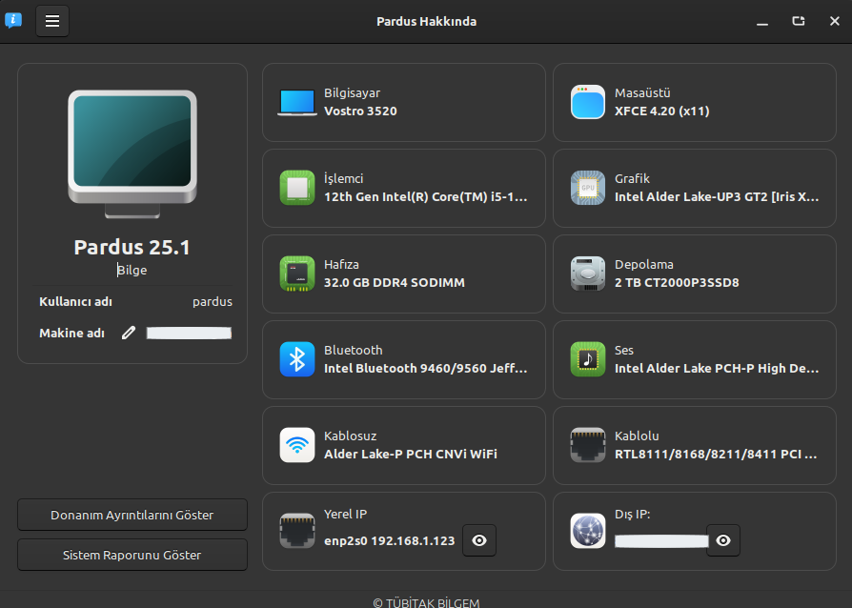Click the redacted machine name field
Viewport: 852px width, 608px height.
pos(189,333)
